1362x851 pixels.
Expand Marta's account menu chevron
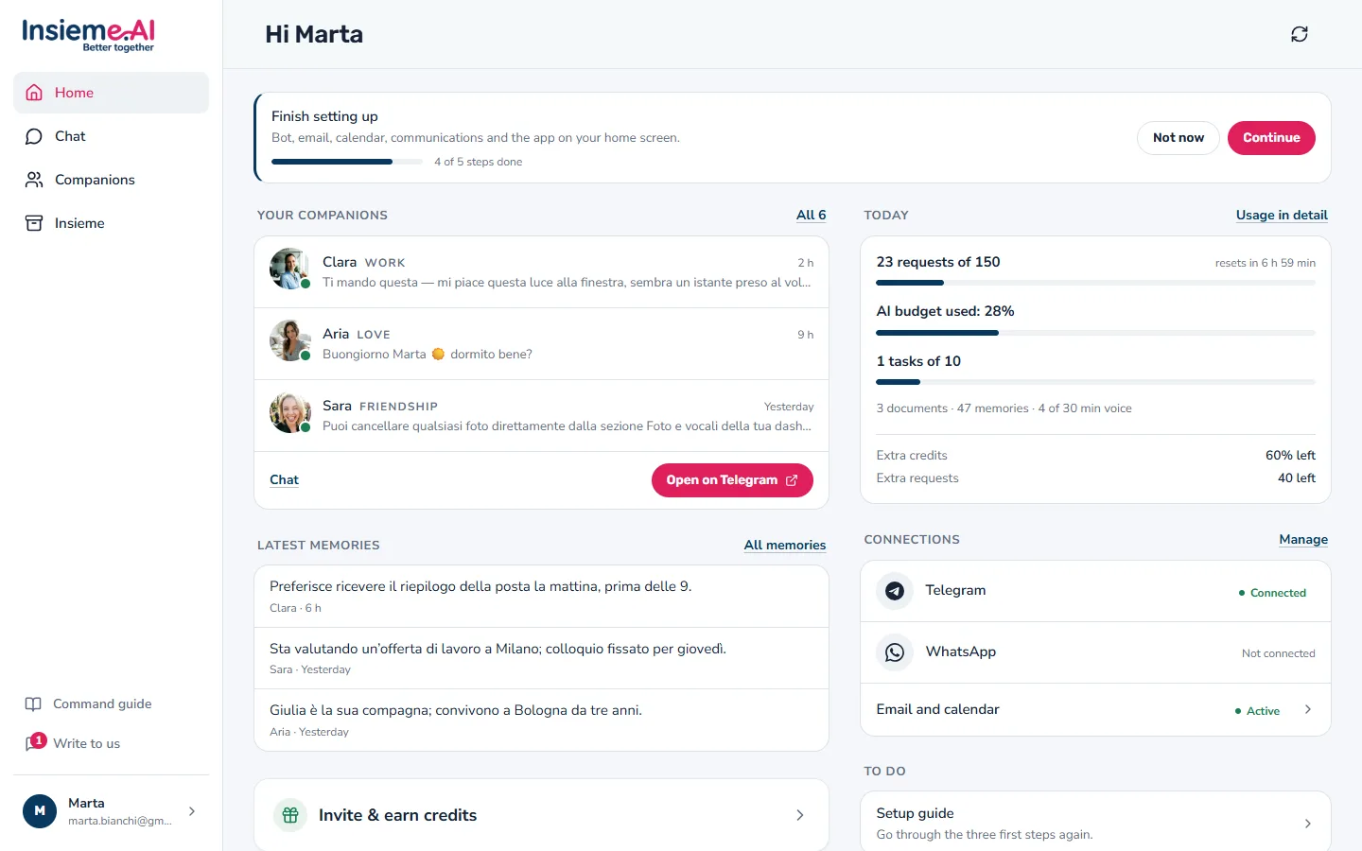point(192,811)
